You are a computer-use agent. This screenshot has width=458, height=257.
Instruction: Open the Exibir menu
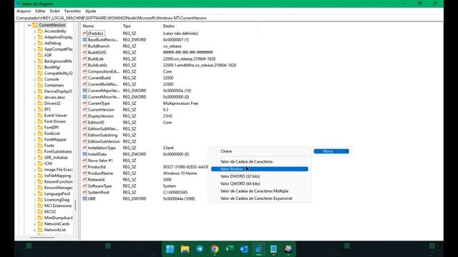(54, 11)
